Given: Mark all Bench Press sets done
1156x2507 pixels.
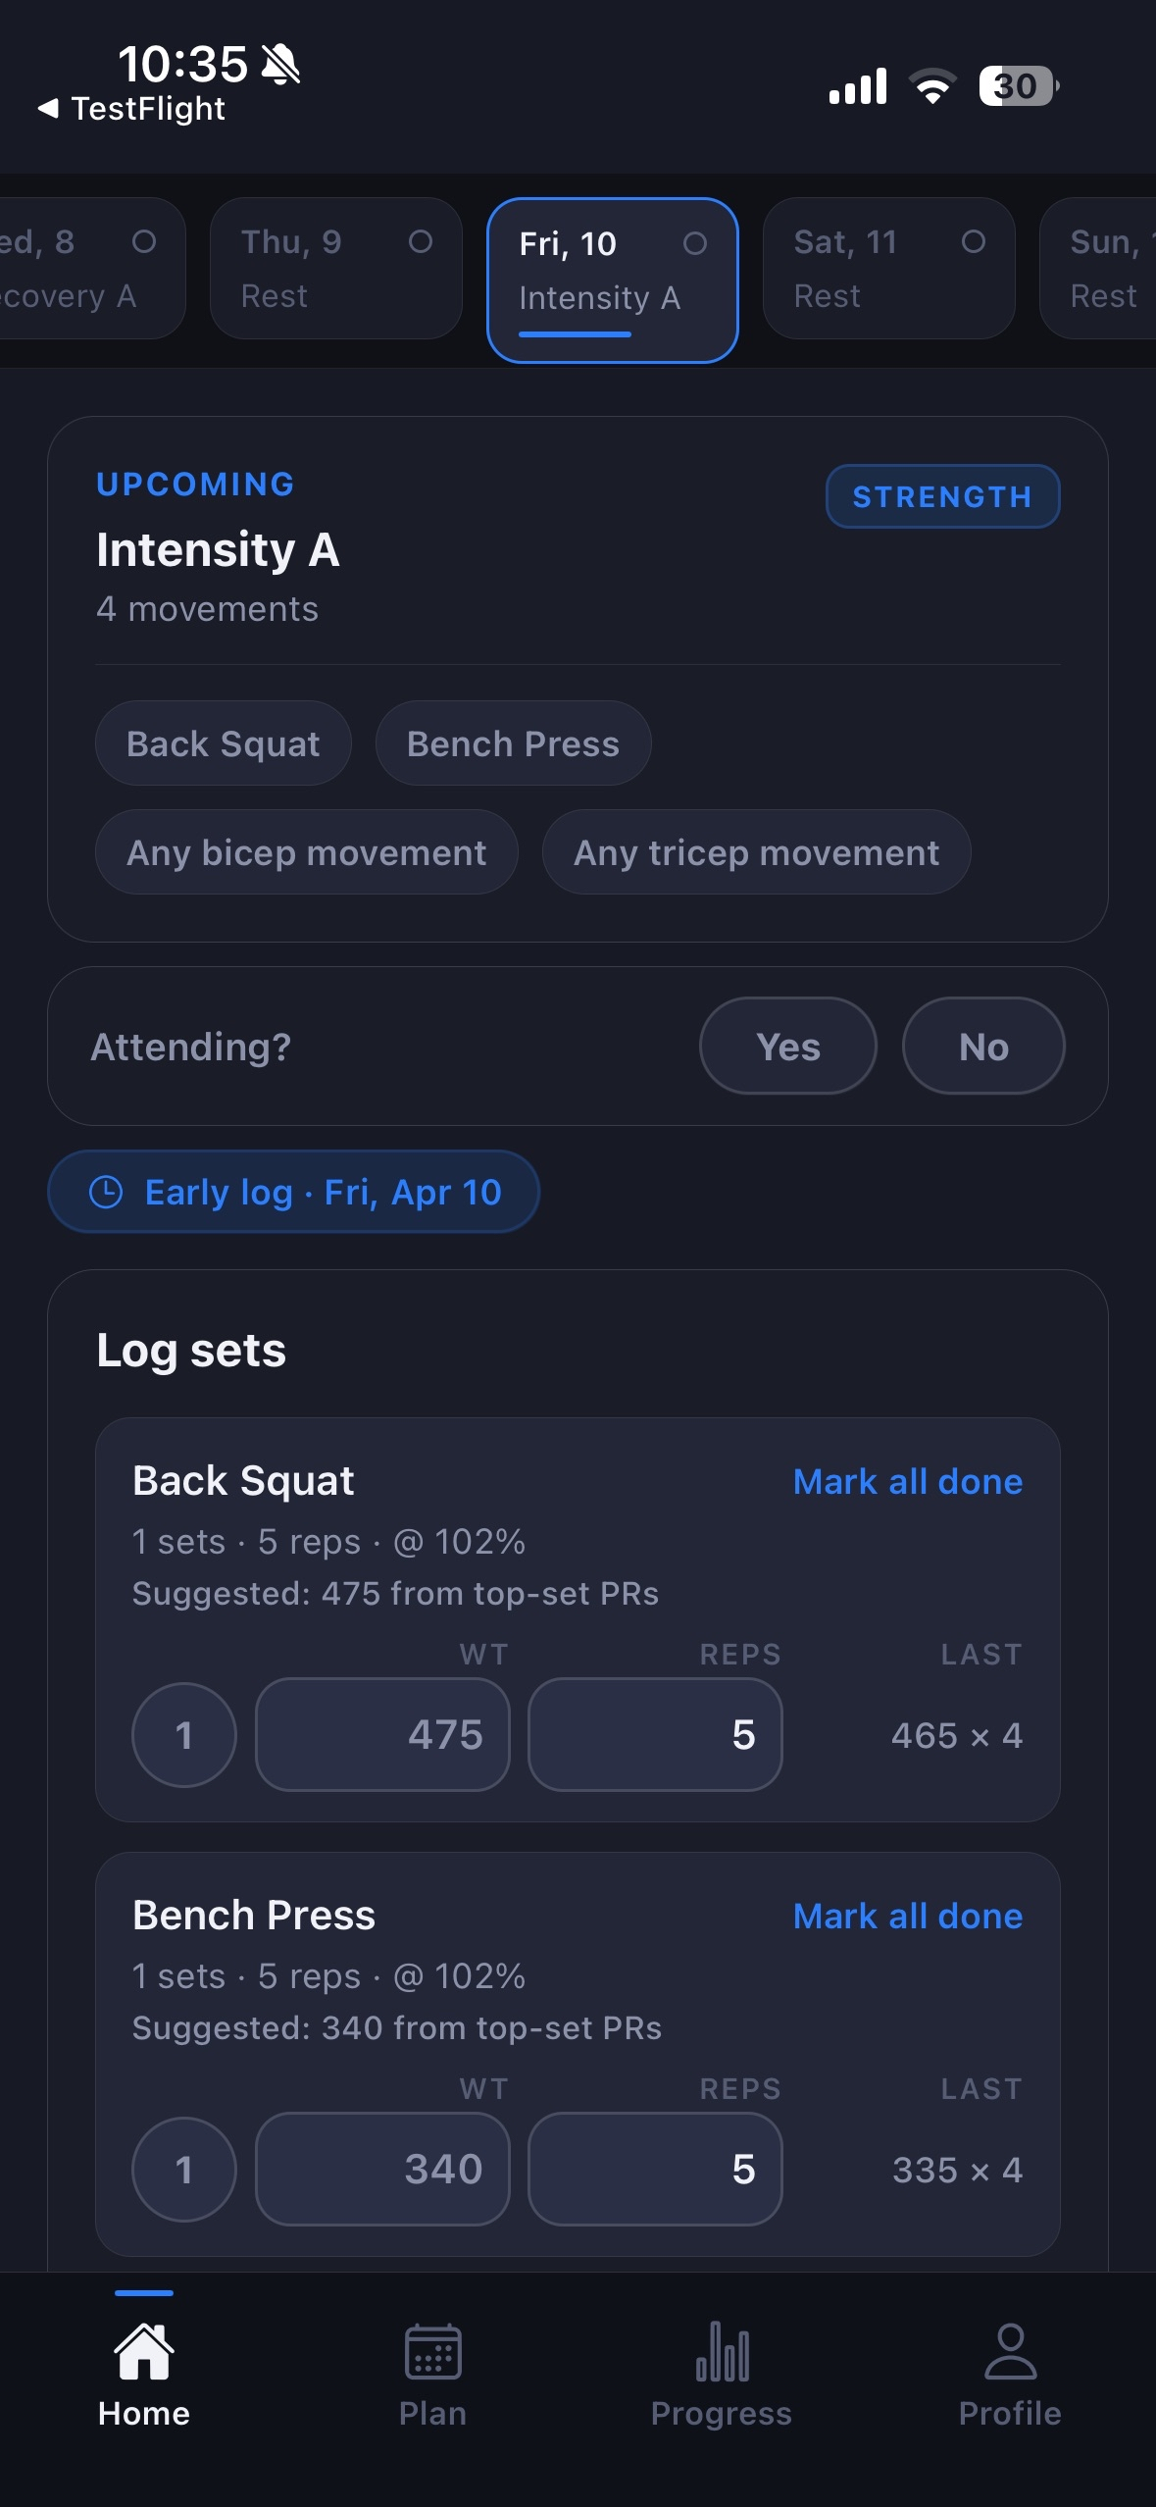Looking at the screenshot, I should [907, 1915].
